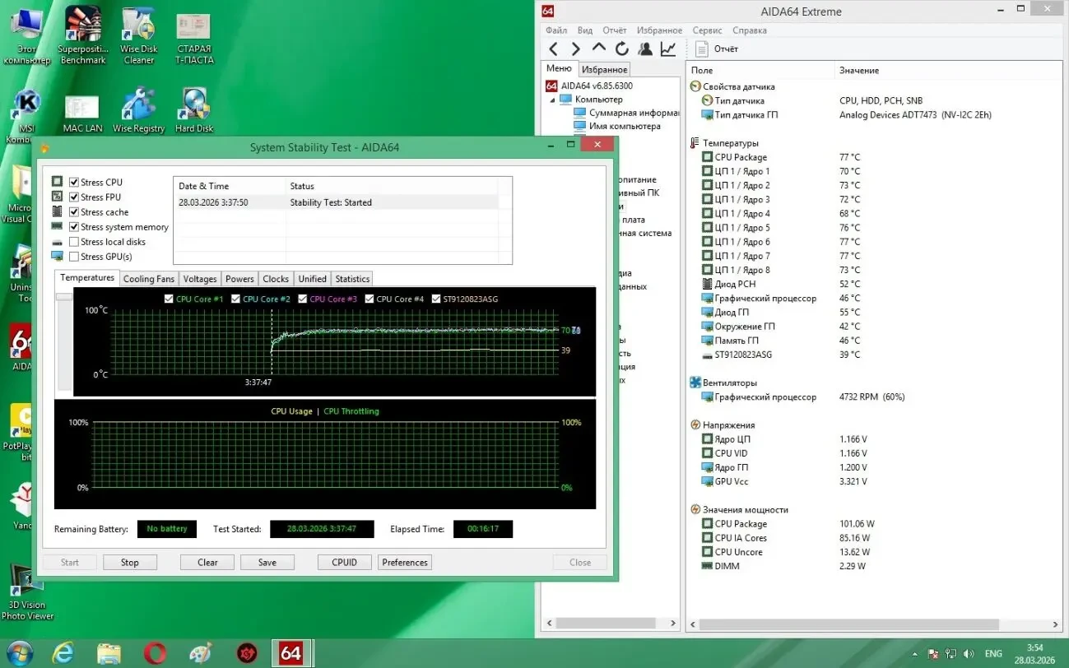Click the CPU chip icon beside Stress CPU
The height and width of the screenshot is (668, 1069).
pyautogui.click(x=57, y=180)
